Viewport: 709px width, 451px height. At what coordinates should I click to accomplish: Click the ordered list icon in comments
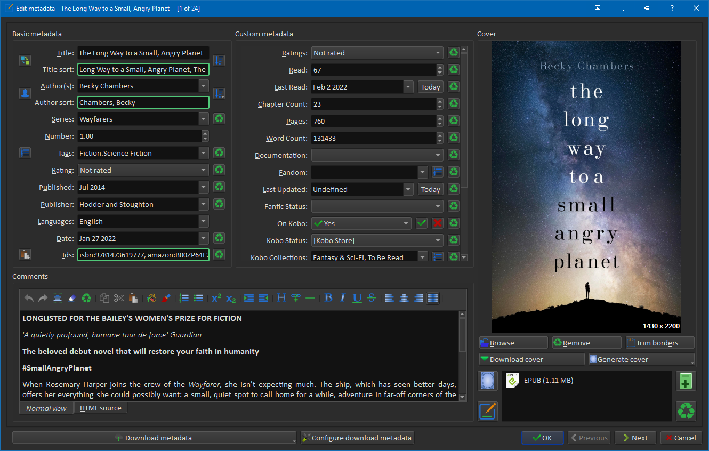point(184,298)
